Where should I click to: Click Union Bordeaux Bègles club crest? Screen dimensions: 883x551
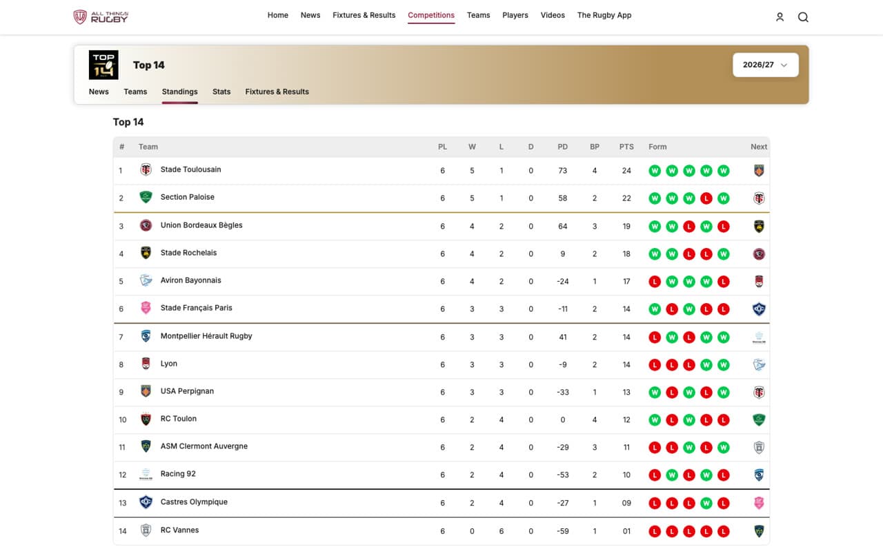tap(146, 226)
